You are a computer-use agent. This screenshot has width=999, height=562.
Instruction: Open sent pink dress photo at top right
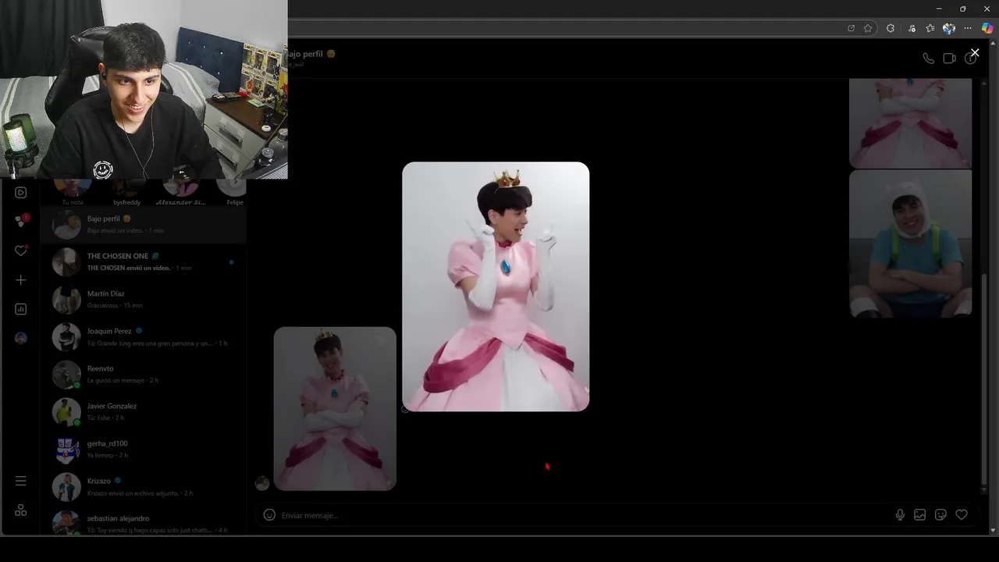[910, 123]
